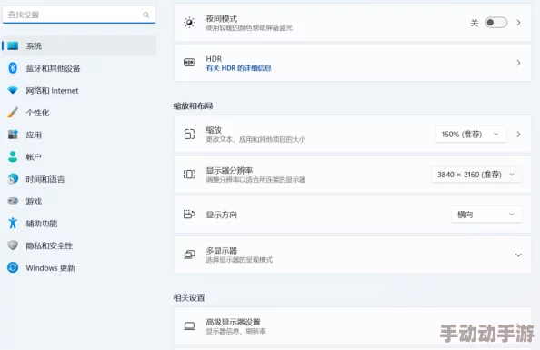
Task: Click the 应用 apps icon
Action: click(13, 135)
